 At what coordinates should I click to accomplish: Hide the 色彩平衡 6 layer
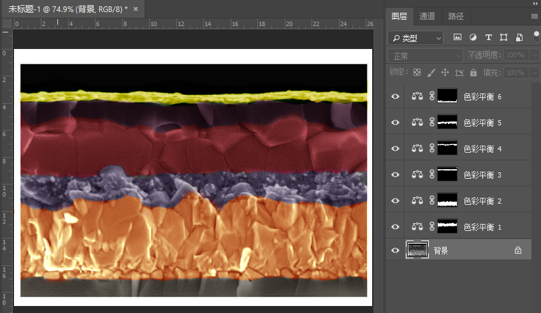pyautogui.click(x=395, y=96)
